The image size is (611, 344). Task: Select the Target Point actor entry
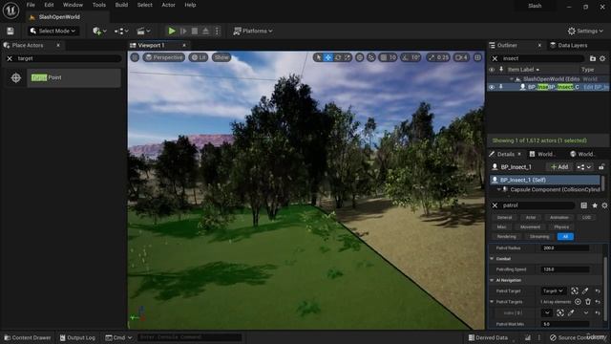coord(74,77)
